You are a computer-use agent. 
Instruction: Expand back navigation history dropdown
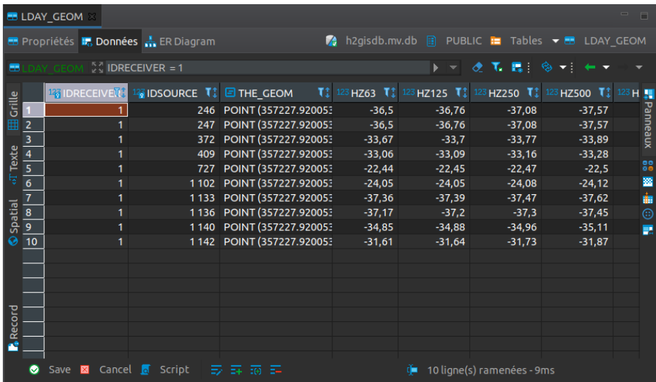pos(606,67)
